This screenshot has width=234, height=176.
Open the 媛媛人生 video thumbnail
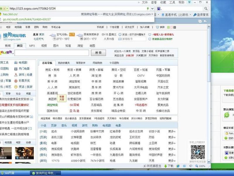25,153
